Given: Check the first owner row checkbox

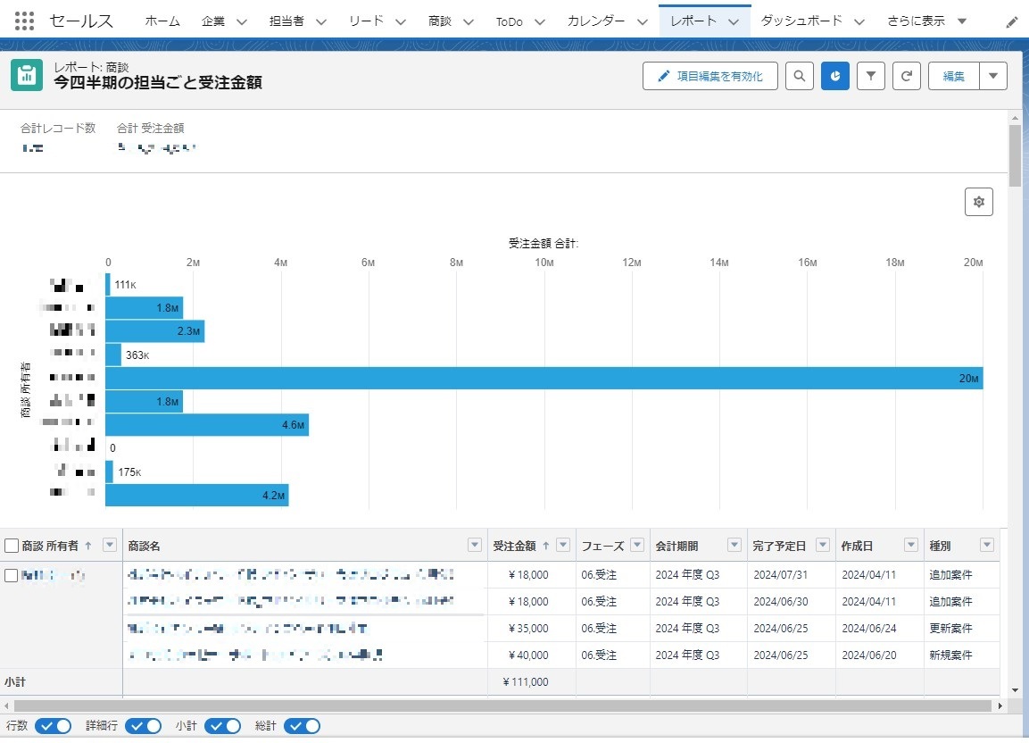Looking at the screenshot, I should (12, 575).
